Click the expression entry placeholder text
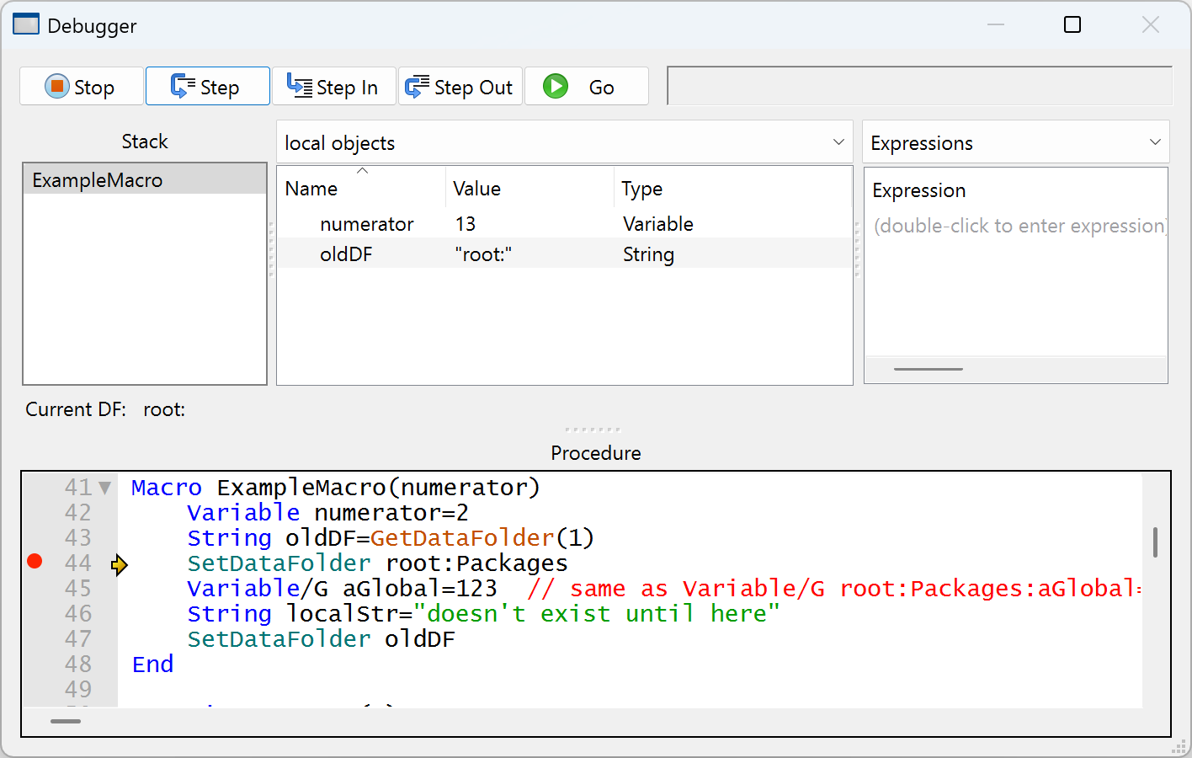 [1019, 227]
